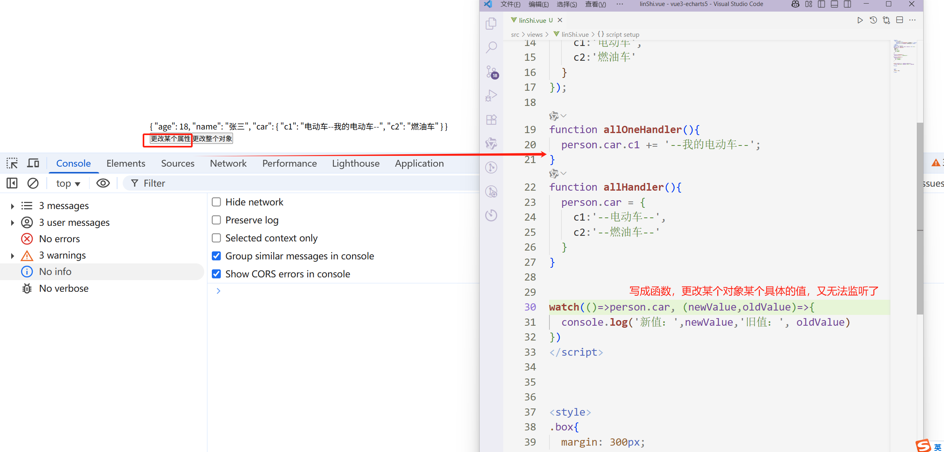Click the inspect element picker icon
This screenshot has width=944, height=452.
click(x=12, y=163)
